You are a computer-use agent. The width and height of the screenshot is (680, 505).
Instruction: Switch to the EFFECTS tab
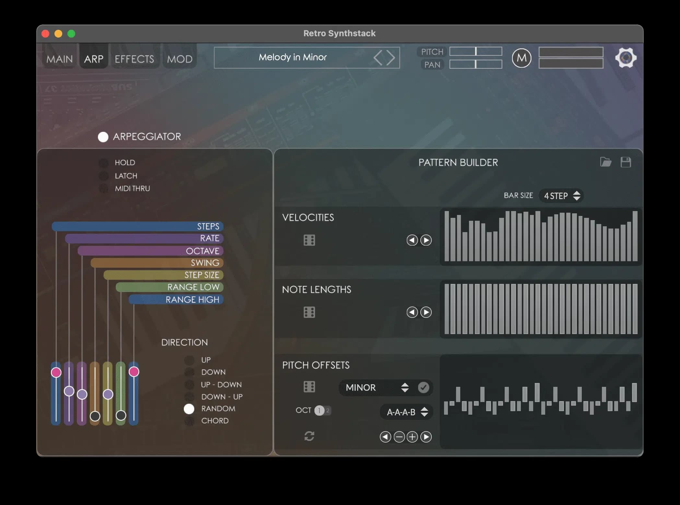(135, 59)
